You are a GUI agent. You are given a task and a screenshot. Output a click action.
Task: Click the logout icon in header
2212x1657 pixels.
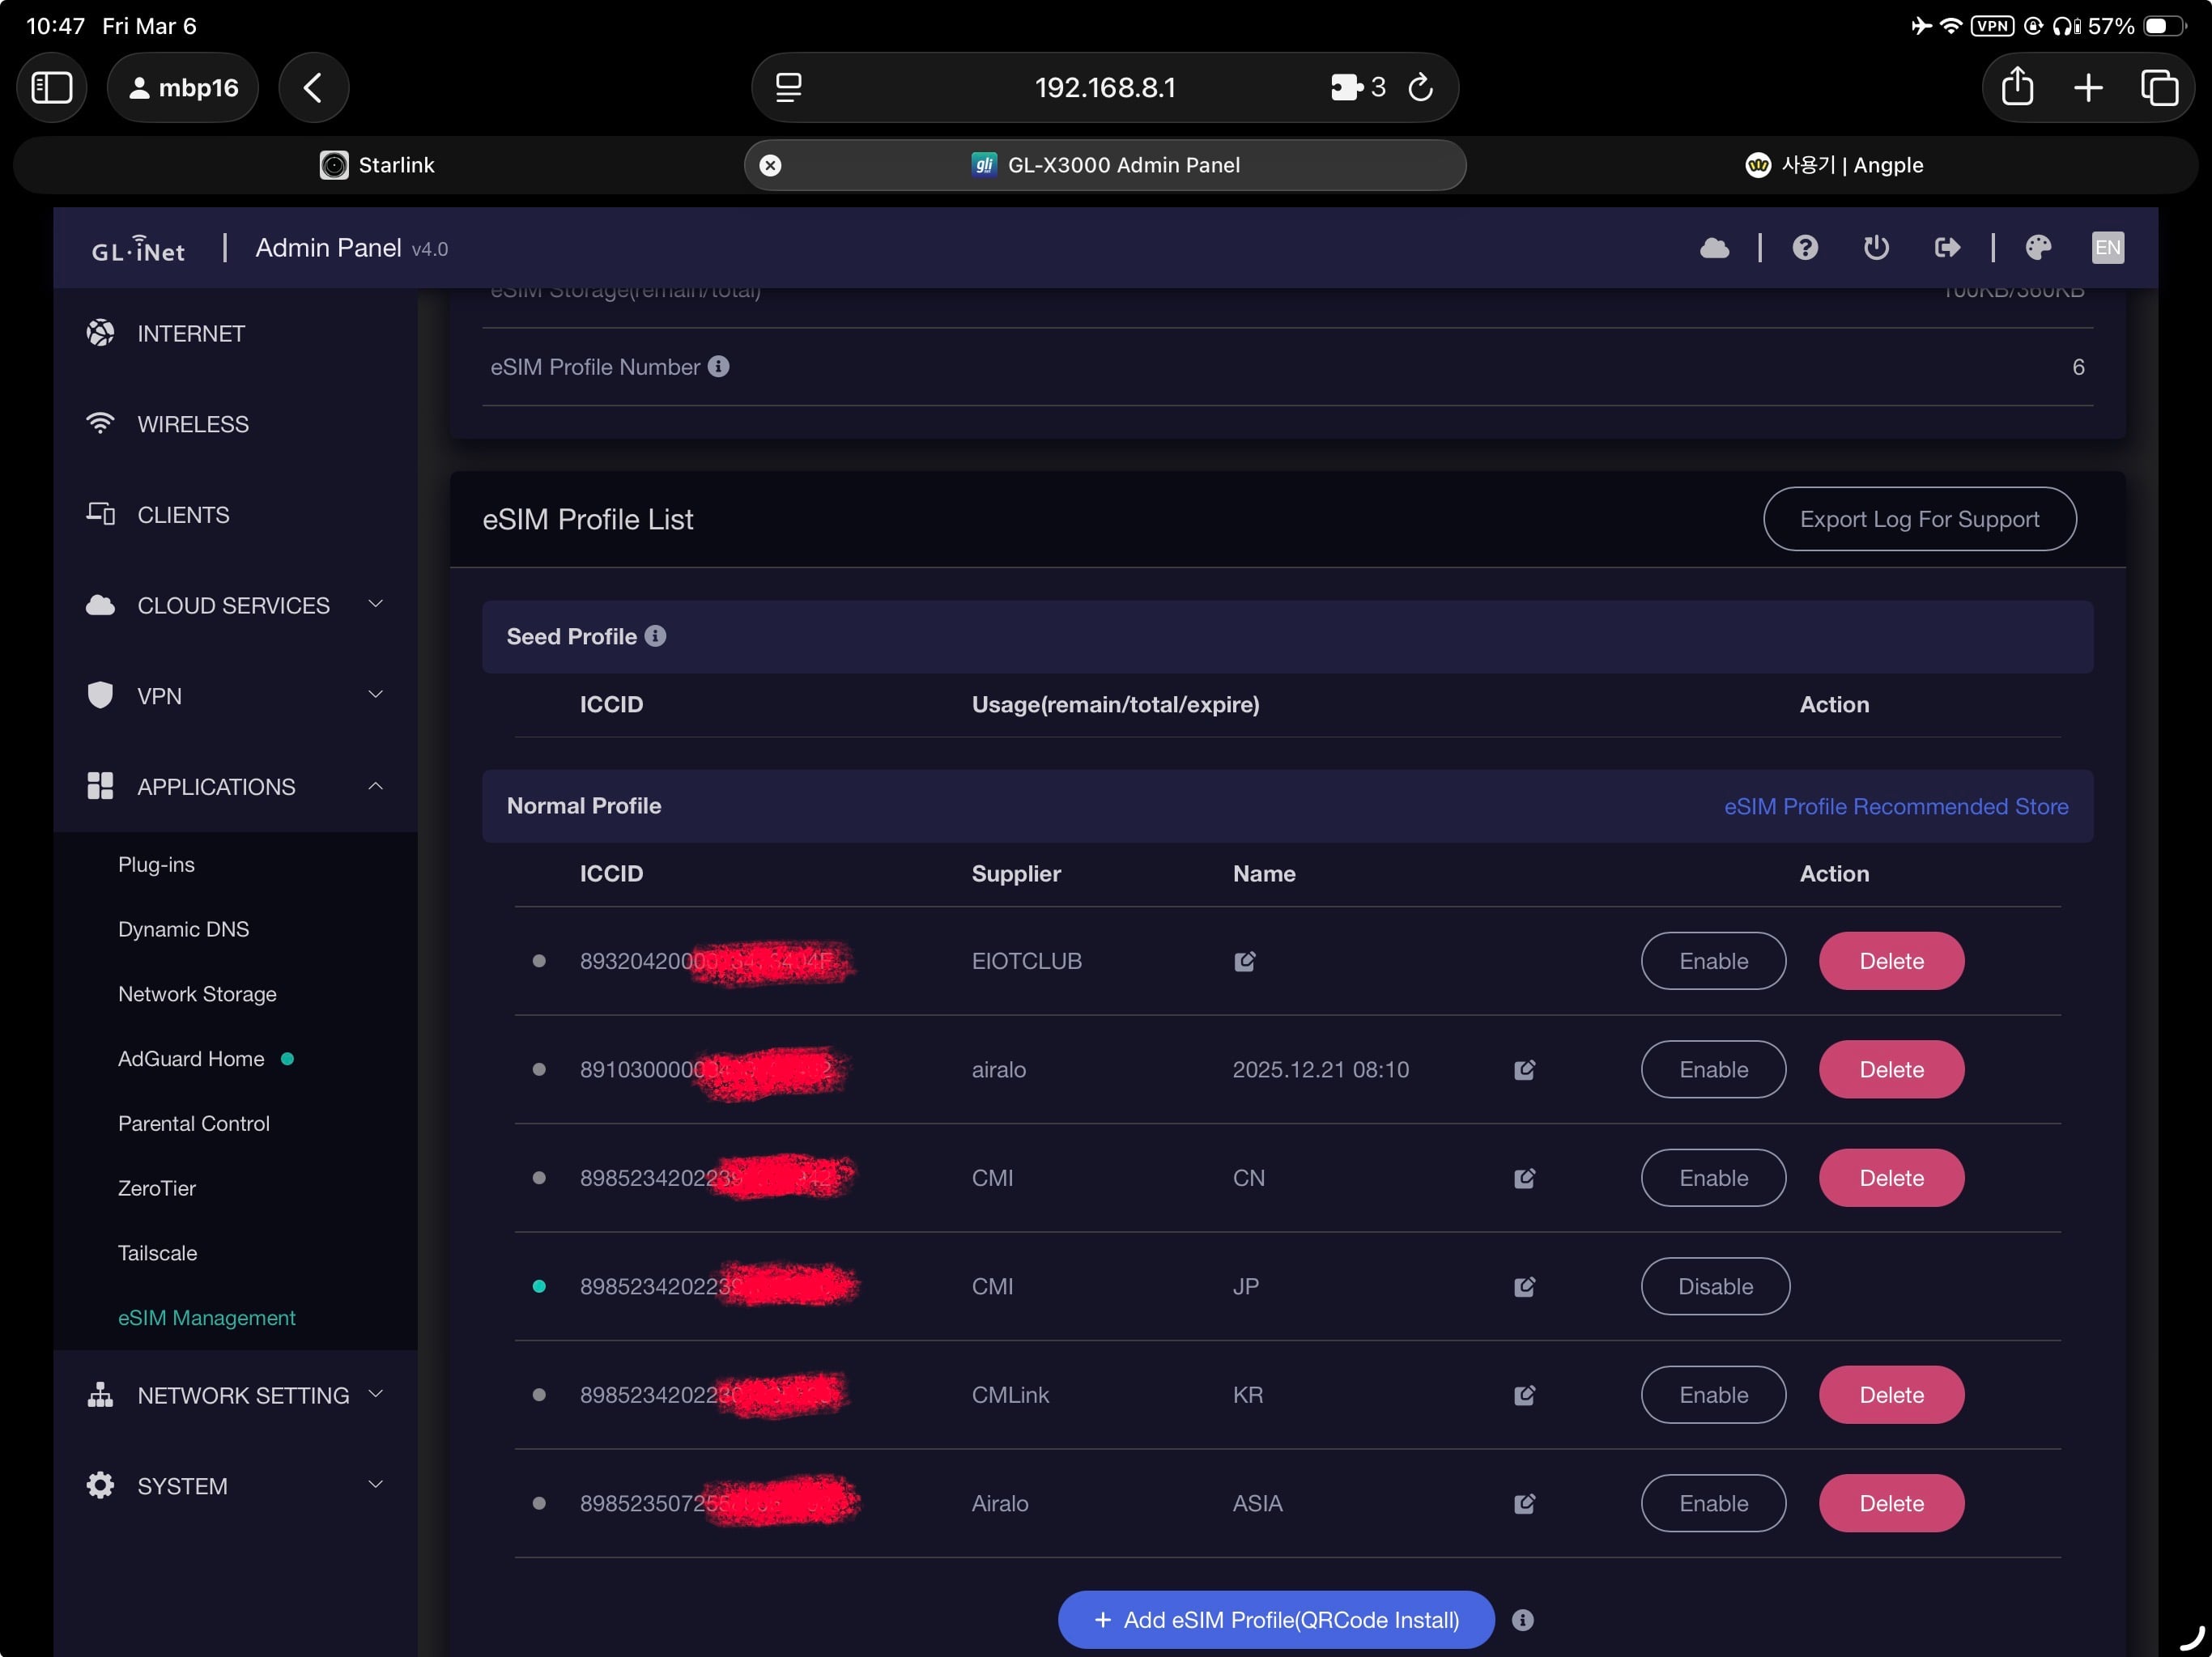(x=1947, y=248)
